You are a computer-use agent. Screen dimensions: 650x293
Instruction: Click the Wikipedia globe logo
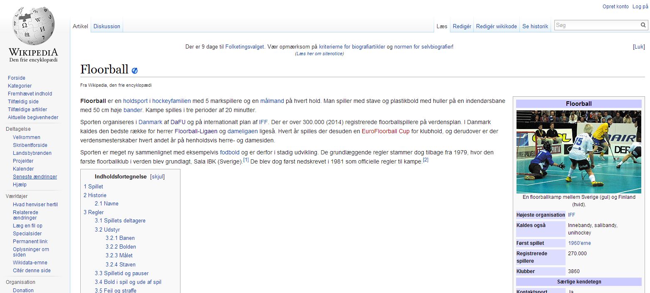click(x=33, y=27)
